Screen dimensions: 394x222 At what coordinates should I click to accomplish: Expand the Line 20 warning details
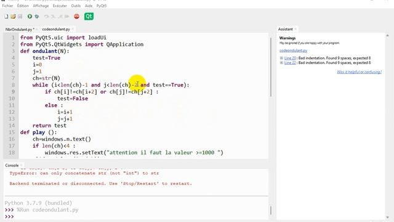coord(281,58)
